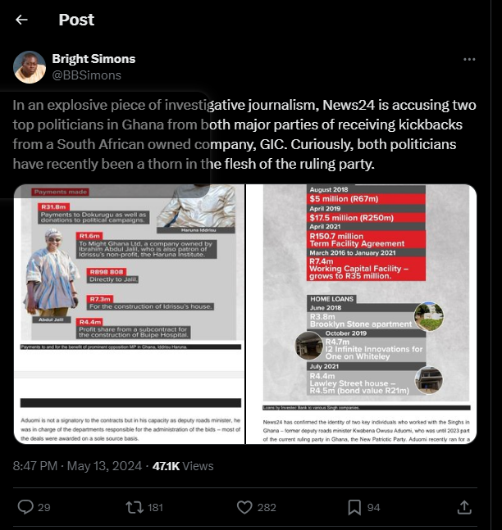This screenshot has height=530, width=502.
Task: Click the reply comment icon
Action: pyautogui.click(x=25, y=507)
